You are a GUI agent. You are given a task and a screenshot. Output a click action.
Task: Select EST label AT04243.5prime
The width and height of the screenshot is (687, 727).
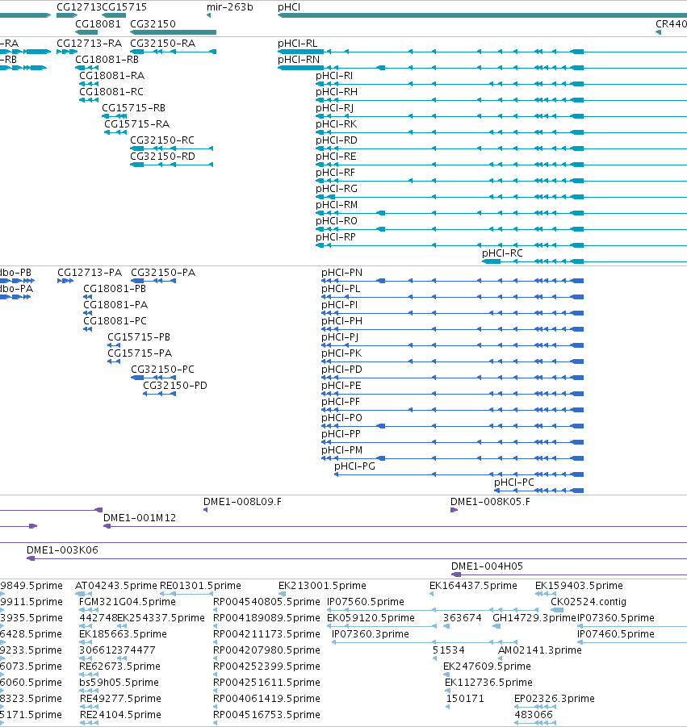coord(116,586)
